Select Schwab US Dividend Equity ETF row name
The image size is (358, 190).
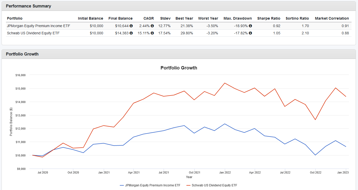coord(33,33)
